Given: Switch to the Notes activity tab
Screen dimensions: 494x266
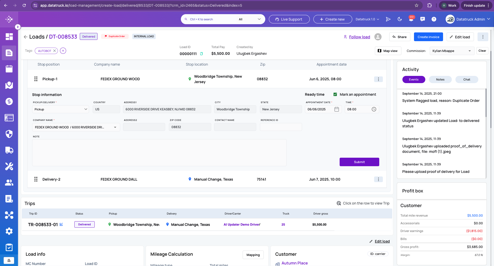Looking at the screenshot, I should point(440,79).
